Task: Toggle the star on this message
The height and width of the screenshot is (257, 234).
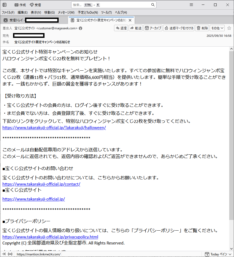Action: (x=229, y=28)
